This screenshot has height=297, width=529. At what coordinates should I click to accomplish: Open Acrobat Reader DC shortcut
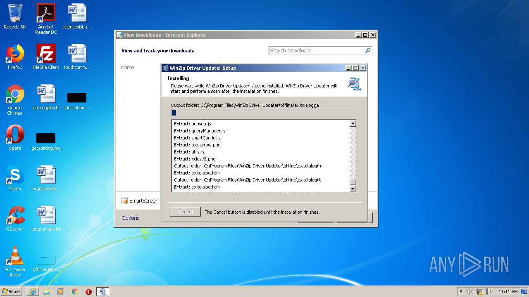pos(46,19)
